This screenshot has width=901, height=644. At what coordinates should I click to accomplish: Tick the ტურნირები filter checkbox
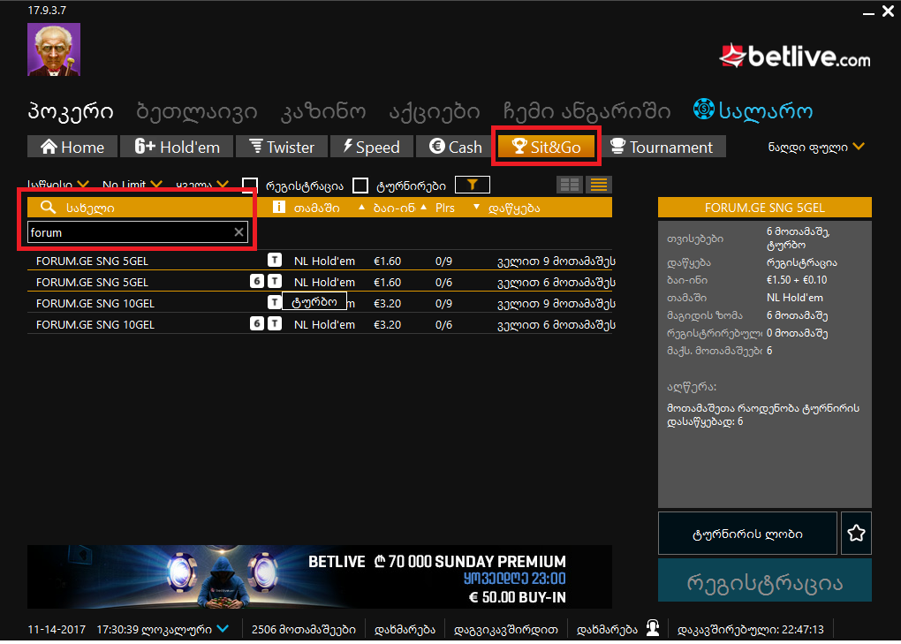tap(360, 185)
